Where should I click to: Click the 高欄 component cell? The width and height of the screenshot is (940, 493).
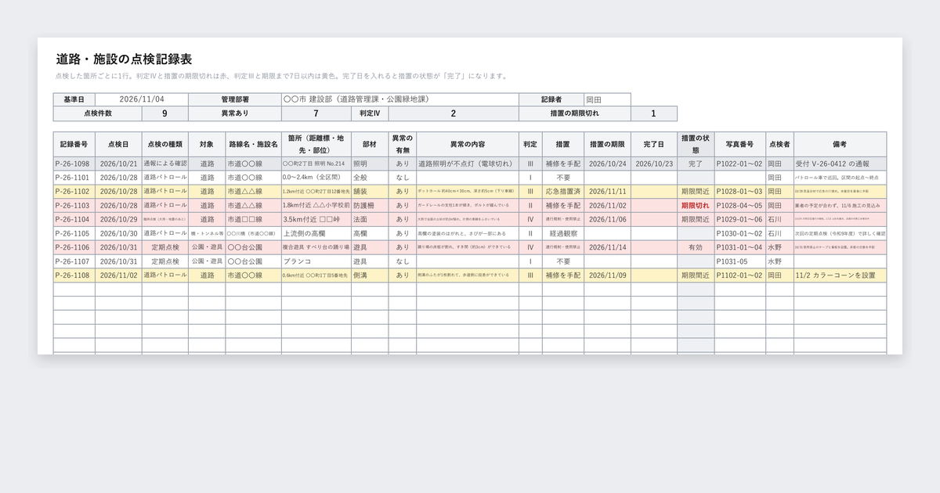coord(370,234)
